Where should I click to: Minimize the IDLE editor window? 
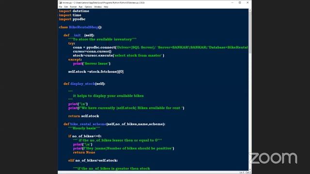[232, 2]
